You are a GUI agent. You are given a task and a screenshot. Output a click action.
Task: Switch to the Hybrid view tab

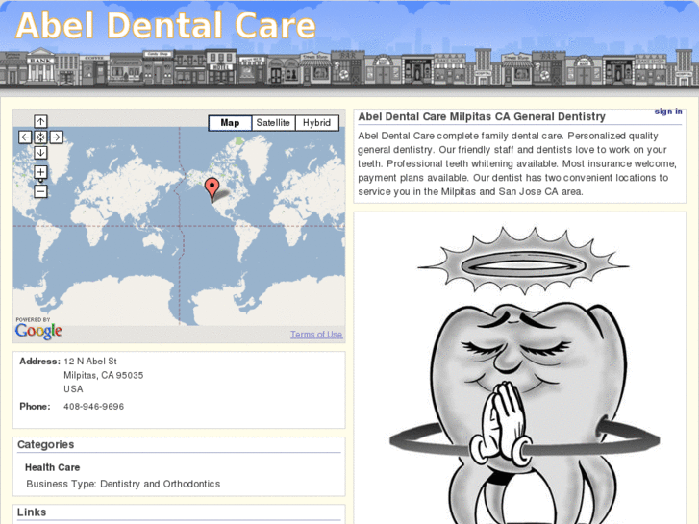click(316, 123)
